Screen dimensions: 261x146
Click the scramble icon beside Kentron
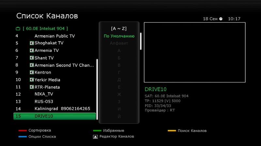point(32,72)
